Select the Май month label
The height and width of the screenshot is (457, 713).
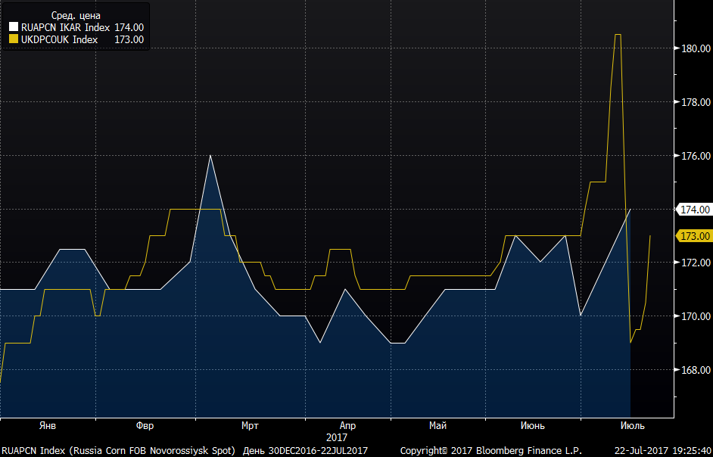[x=438, y=426]
